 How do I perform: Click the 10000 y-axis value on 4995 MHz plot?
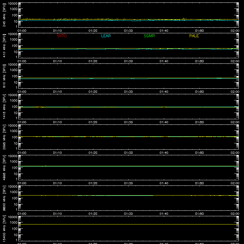tap(13, 156)
